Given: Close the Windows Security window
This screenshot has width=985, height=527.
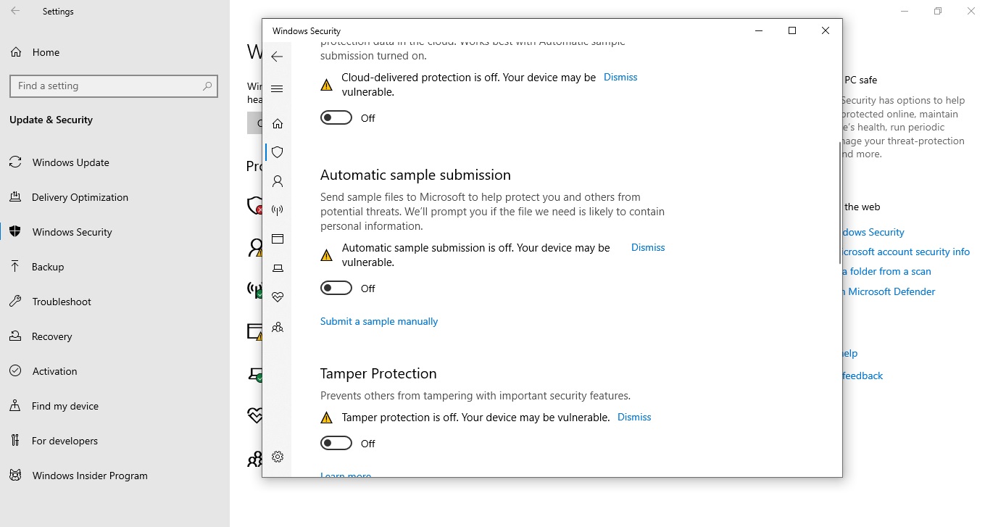Looking at the screenshot, I should (826, 30).
